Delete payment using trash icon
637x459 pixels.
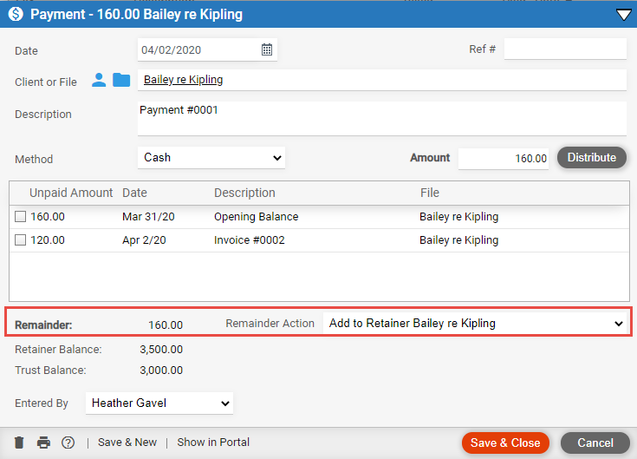(x=19, y=443)
